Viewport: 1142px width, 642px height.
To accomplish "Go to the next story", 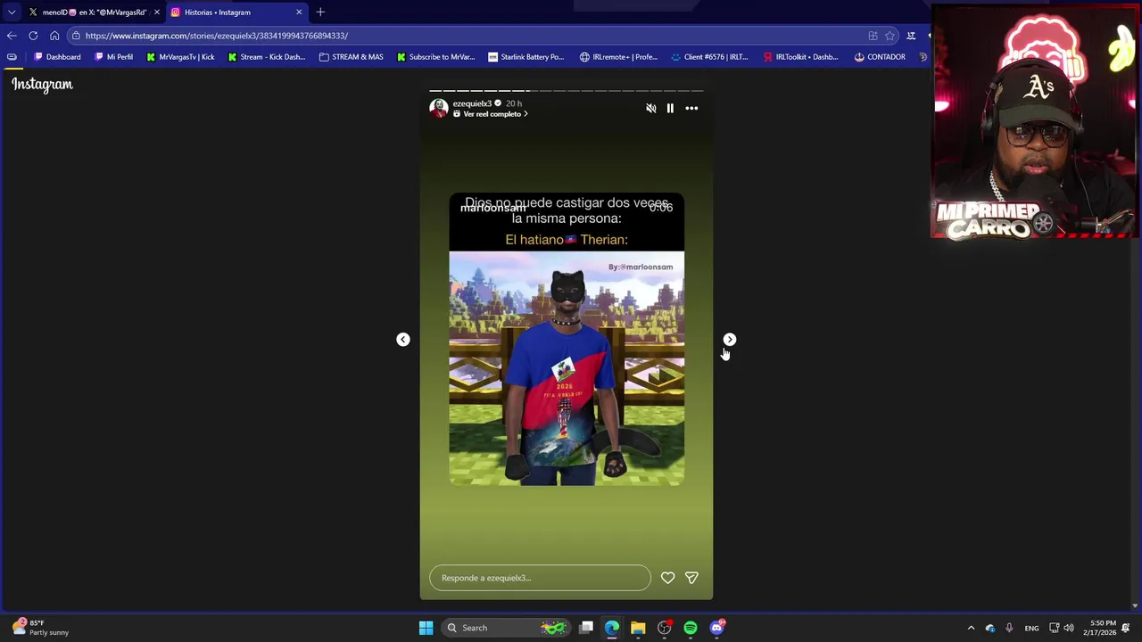I will (730, 340).
